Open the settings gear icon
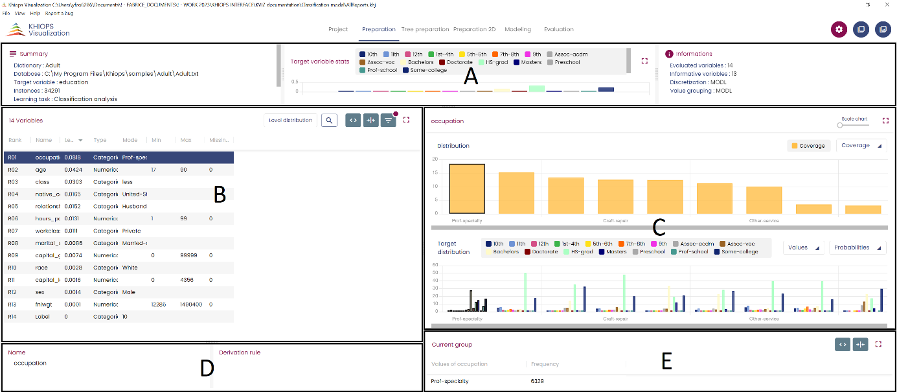The image size is (897, 392). pos(839,29)
